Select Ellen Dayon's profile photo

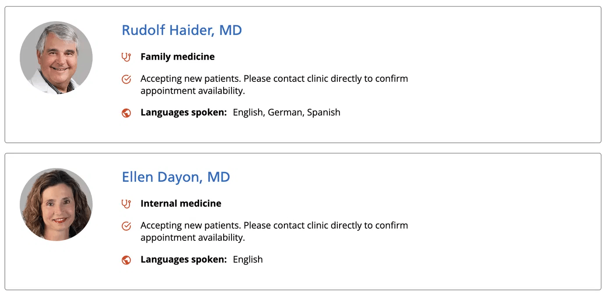pyautogui.click(x=56, y=204)
